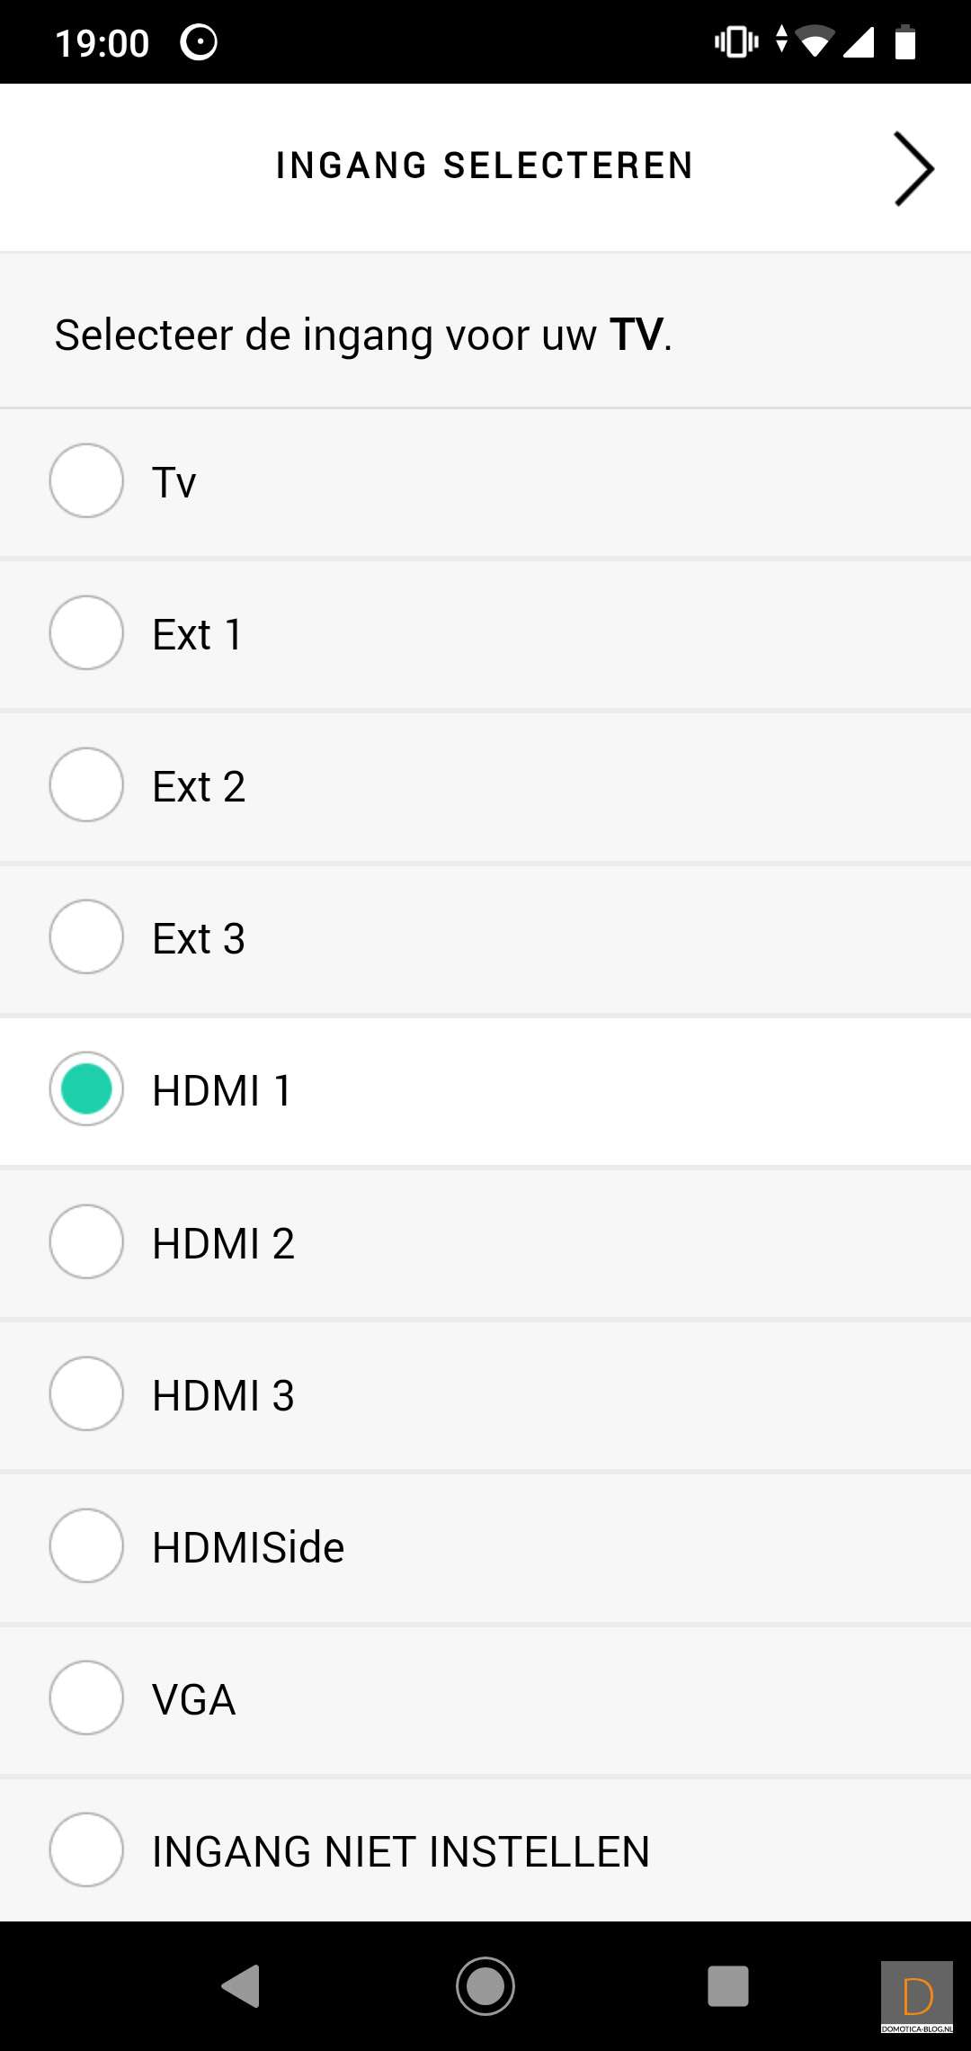Select the HDMI 1 radio button
Viewport: 971px width, 2051px height.
(86, 1088)
